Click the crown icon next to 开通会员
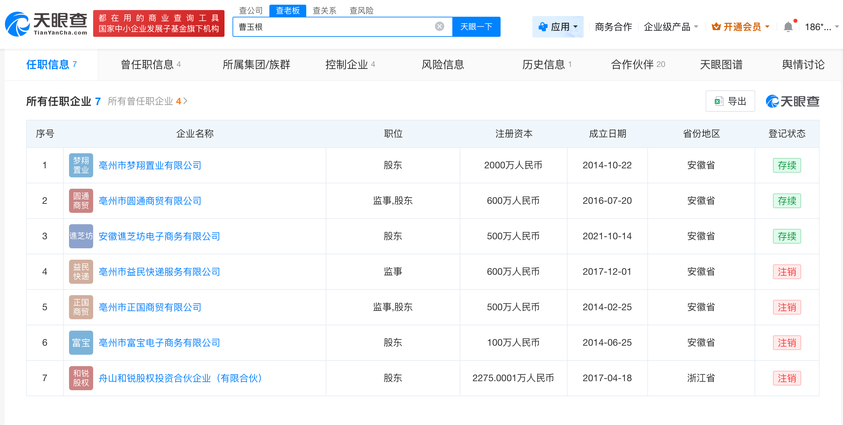The image size is (843, 425). point(716,26)
